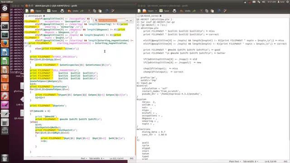This screenshot has height=163, width=290.
Task: Click 'print FILEPWOUT "$kpoints"' line
Action: [x=48, y=105]
